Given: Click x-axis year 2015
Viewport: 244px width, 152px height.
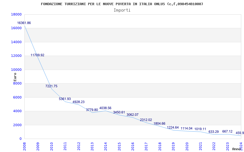Looking at the screenshot, I should pos(119,147).
